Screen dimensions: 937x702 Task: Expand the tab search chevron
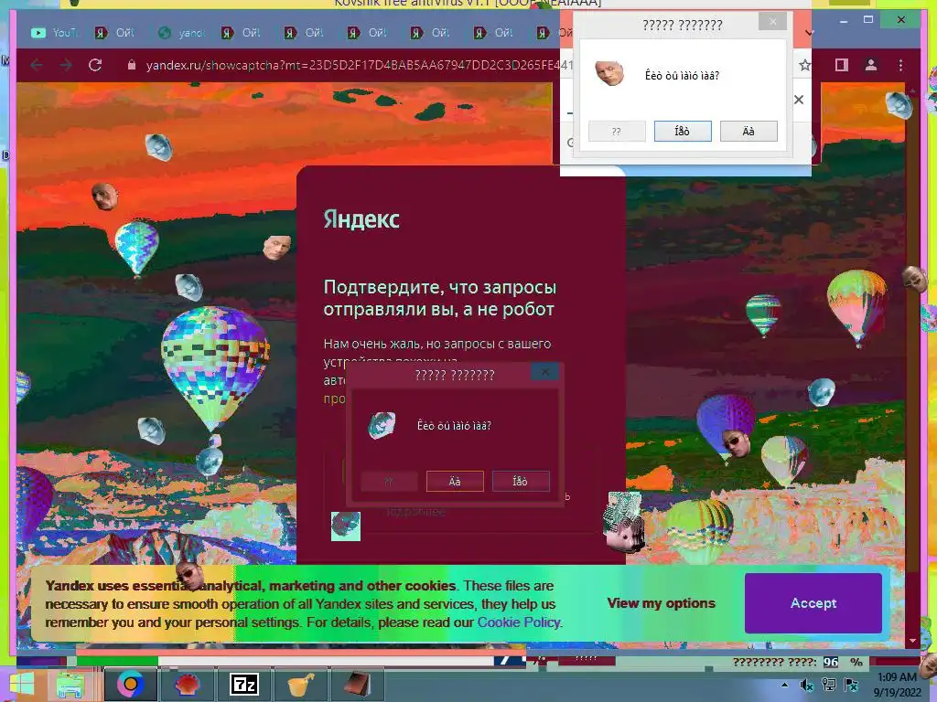click(809, 32)
